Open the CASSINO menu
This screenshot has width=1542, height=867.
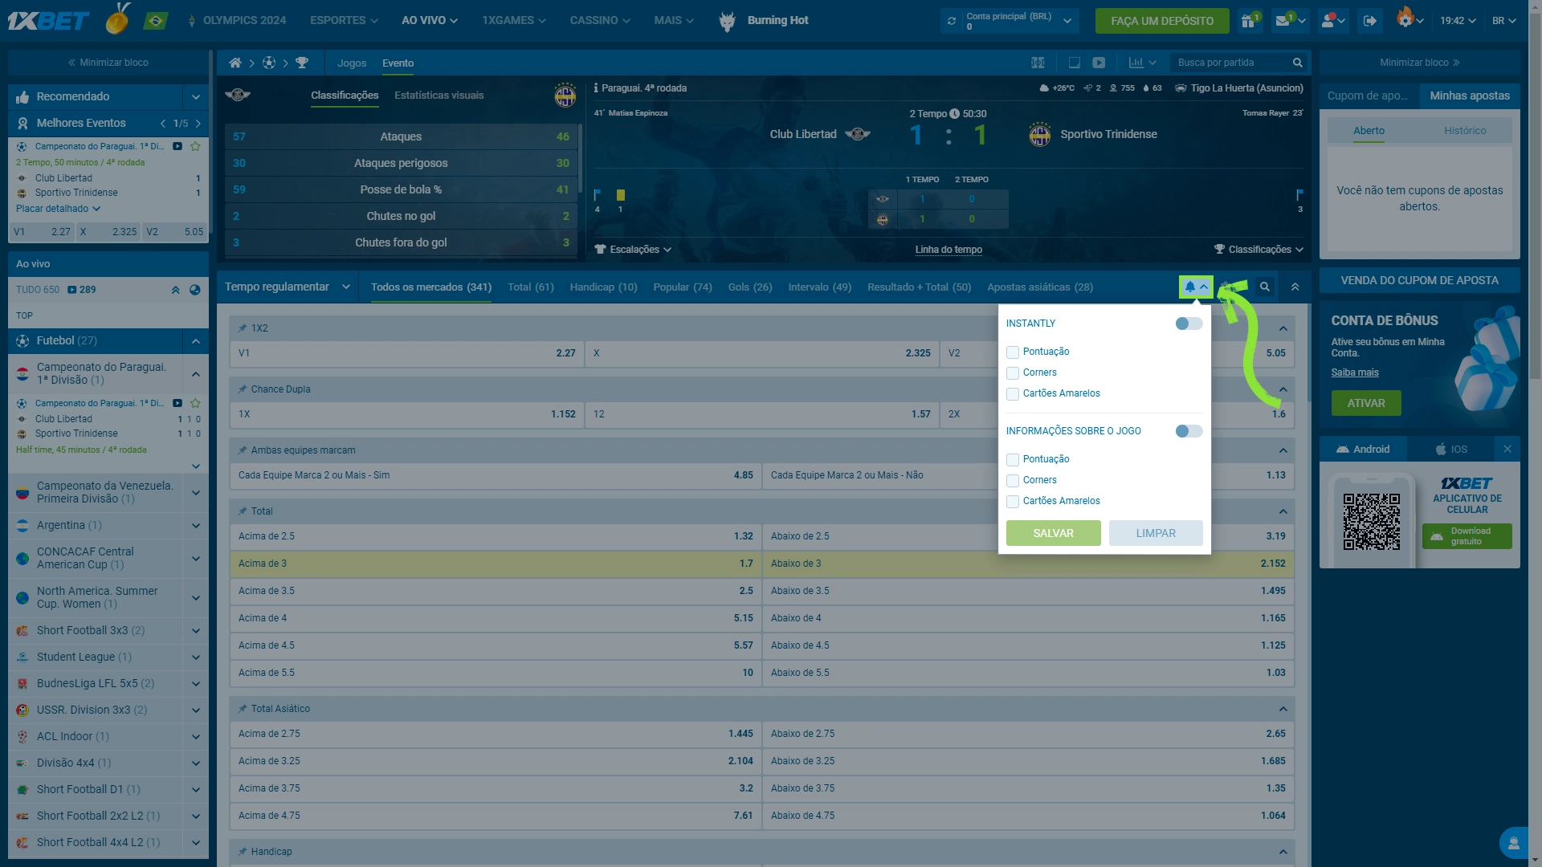(600, 21)
